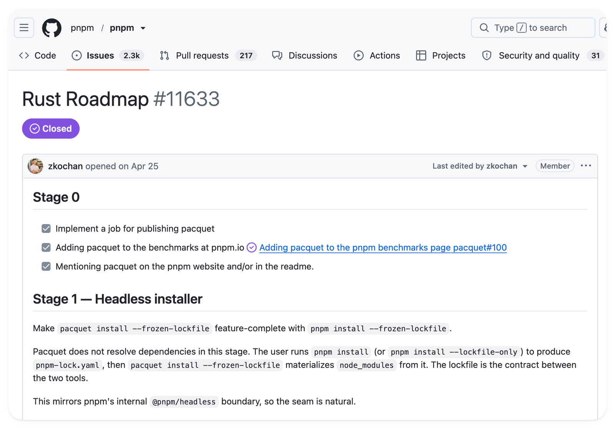The width and height of the screenshot is (615, 428).
Task: Toggle Mentioning pacquet on website checkbox
Action: click(x=46, y=266)
